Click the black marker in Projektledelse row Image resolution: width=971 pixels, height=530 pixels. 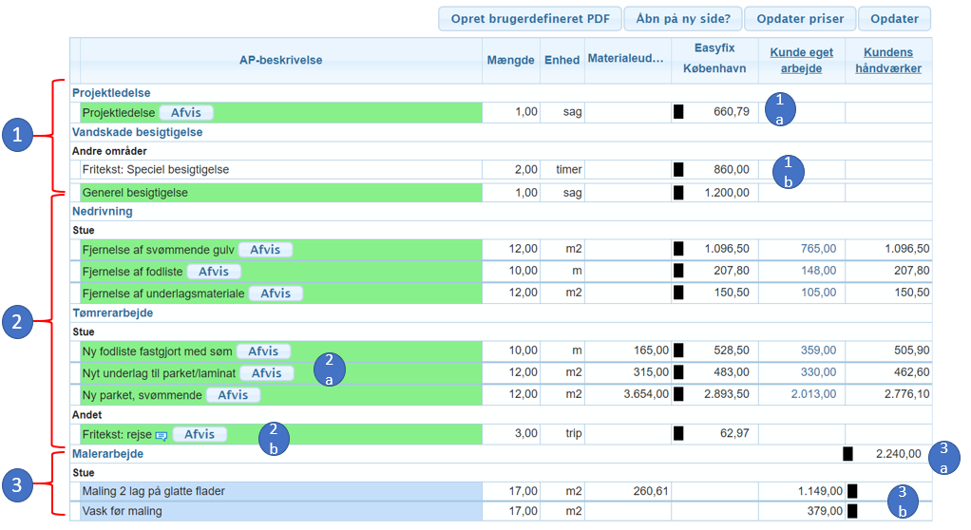(x=678, y=112)
